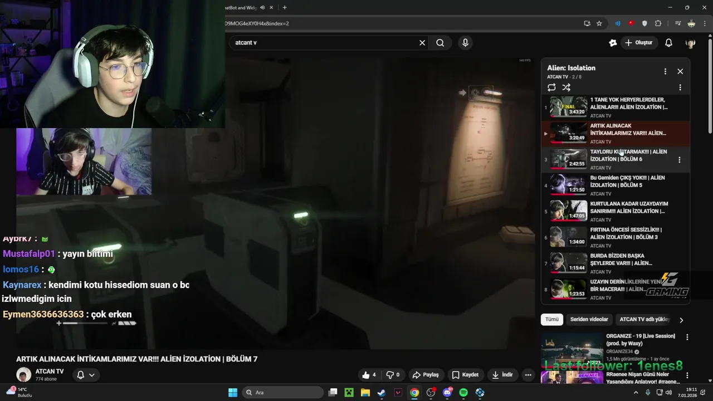Viewport: 713px width, 401px height.
Task: Open options for ORGANIZE - 19 video
Action: [x=687, y=338]
